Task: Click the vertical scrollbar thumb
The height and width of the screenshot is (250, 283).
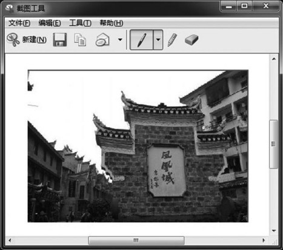Action: pos(273,144)
